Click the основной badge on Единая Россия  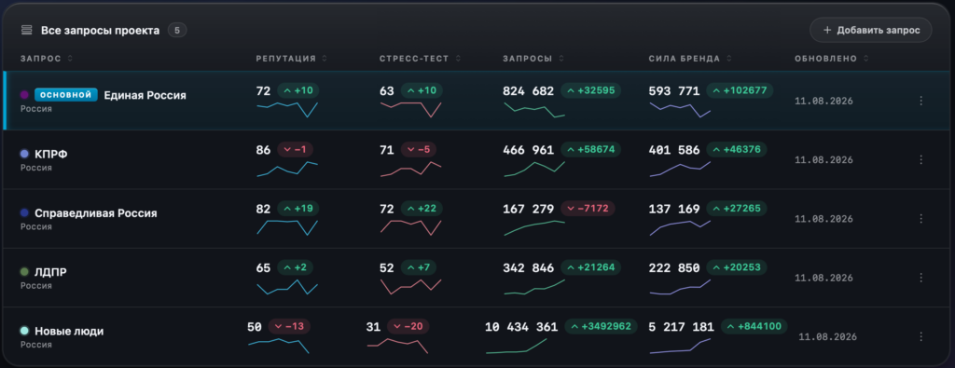tap(66, 95)
